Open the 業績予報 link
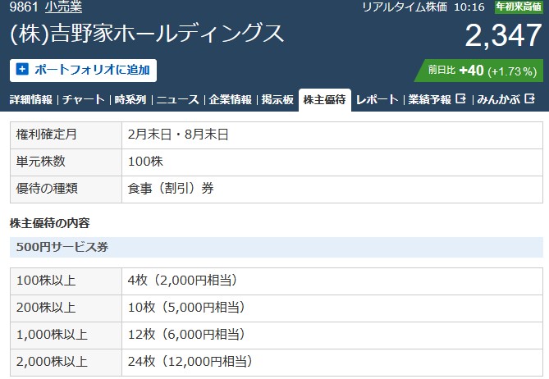The image size is (549, 379). pos(430,100)
